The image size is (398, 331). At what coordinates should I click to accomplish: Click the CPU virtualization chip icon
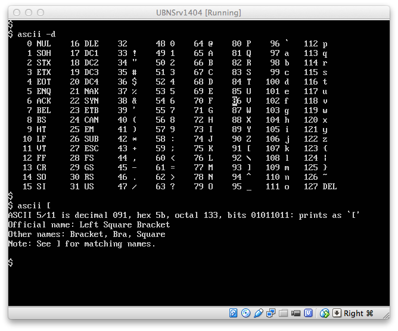point(309,313)
